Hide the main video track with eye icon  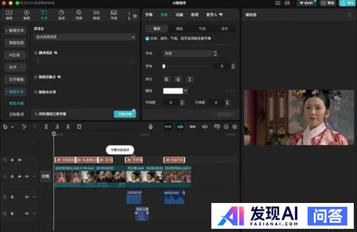19,177
